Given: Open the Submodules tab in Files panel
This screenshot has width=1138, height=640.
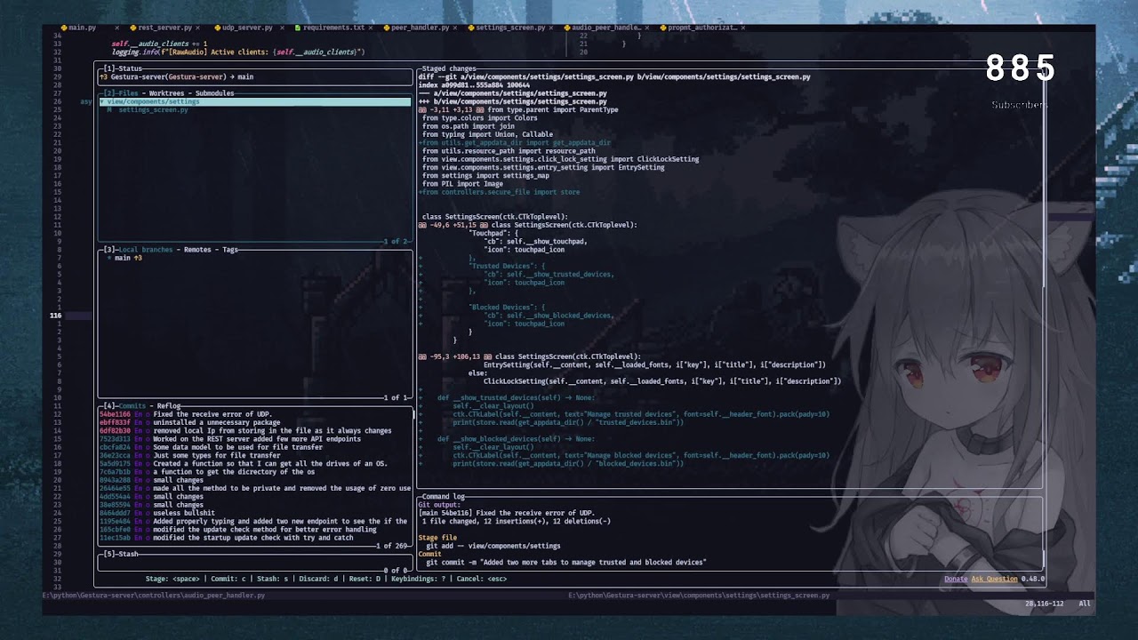Looking at the screenshot, I should [214, 93].
